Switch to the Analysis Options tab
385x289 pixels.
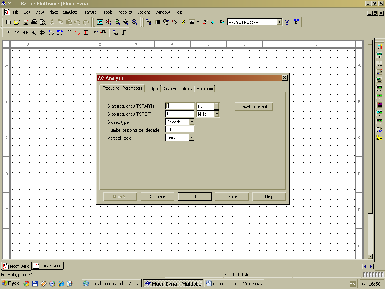click(177, 89)
